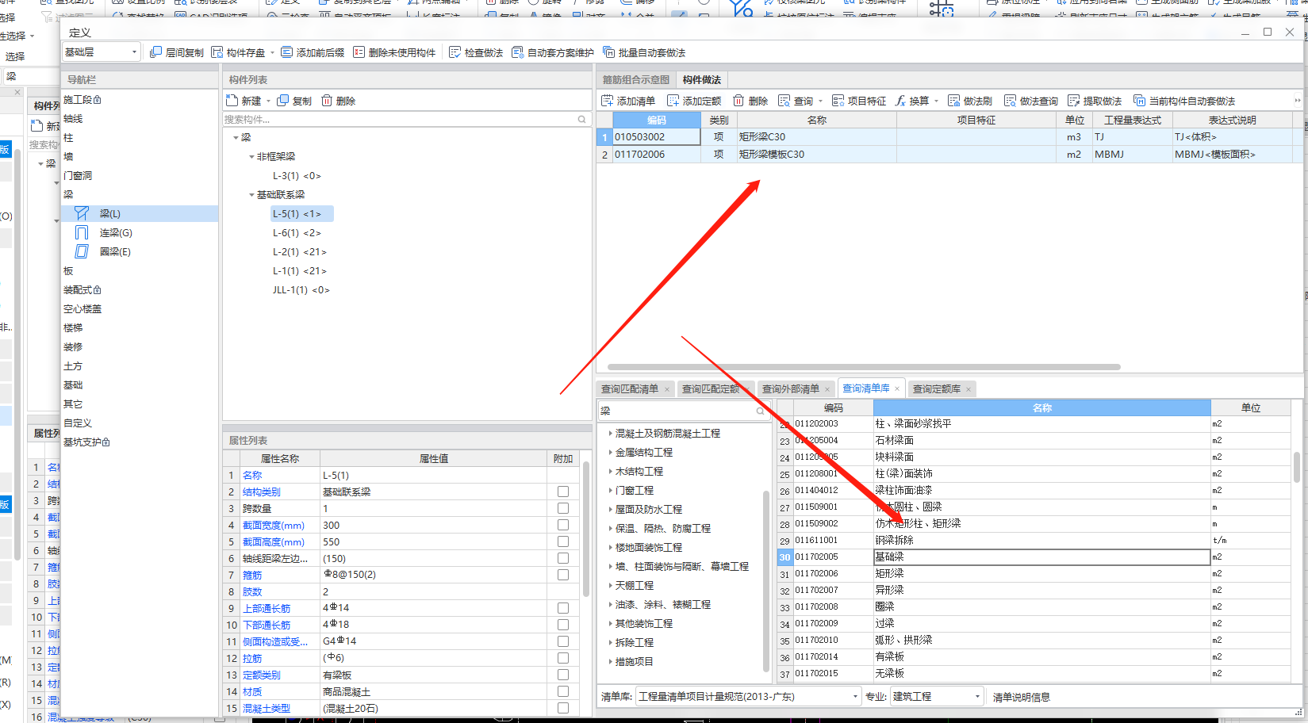The height and width of the screenshot is (723, 1308).
Task: Select the 圈梁(E) icon in navigation
Action: click(82, 251)
